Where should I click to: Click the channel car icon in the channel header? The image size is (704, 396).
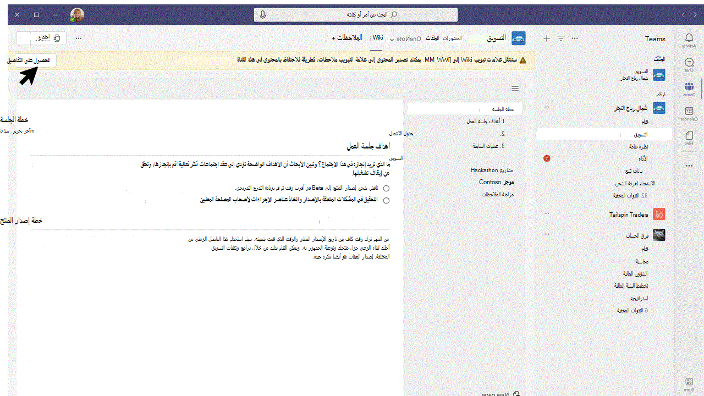(x=518, y=38)
